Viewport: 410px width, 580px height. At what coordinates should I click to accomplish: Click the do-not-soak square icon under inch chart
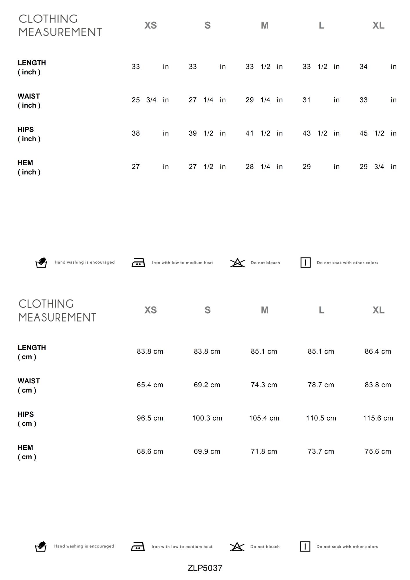(305, 262)
